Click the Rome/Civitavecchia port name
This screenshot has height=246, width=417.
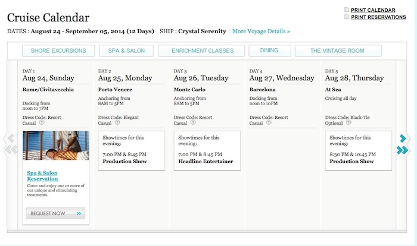pos(48,90)
